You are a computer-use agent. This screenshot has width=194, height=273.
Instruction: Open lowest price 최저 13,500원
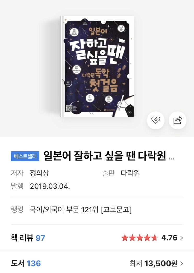[153, 263]
